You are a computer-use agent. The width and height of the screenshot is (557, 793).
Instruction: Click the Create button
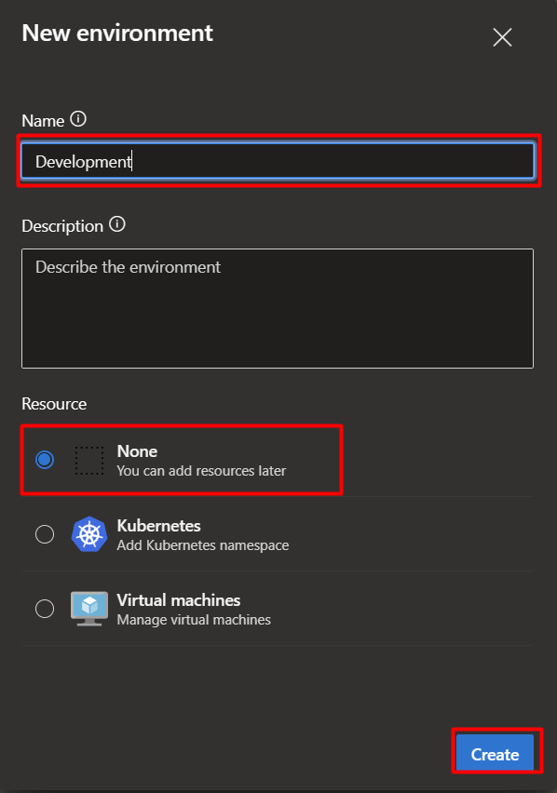pos(495,753)
